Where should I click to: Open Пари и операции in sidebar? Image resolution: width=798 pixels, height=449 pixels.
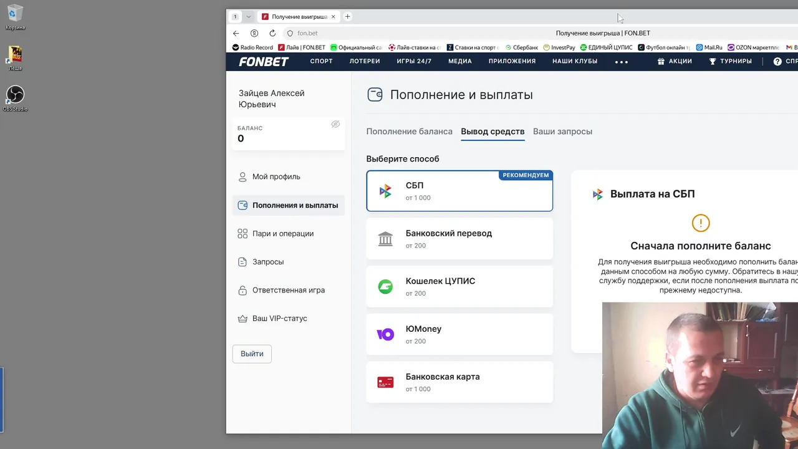289,233
